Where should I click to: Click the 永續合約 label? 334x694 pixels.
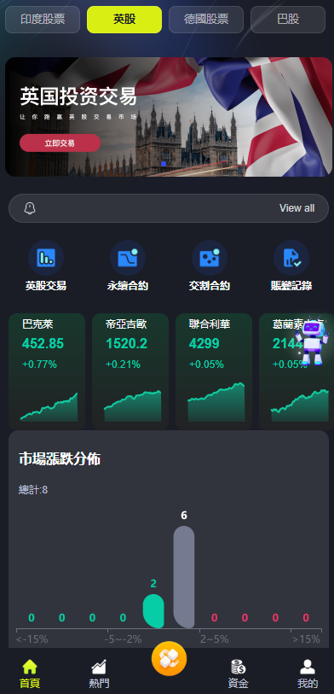(128, 286)
